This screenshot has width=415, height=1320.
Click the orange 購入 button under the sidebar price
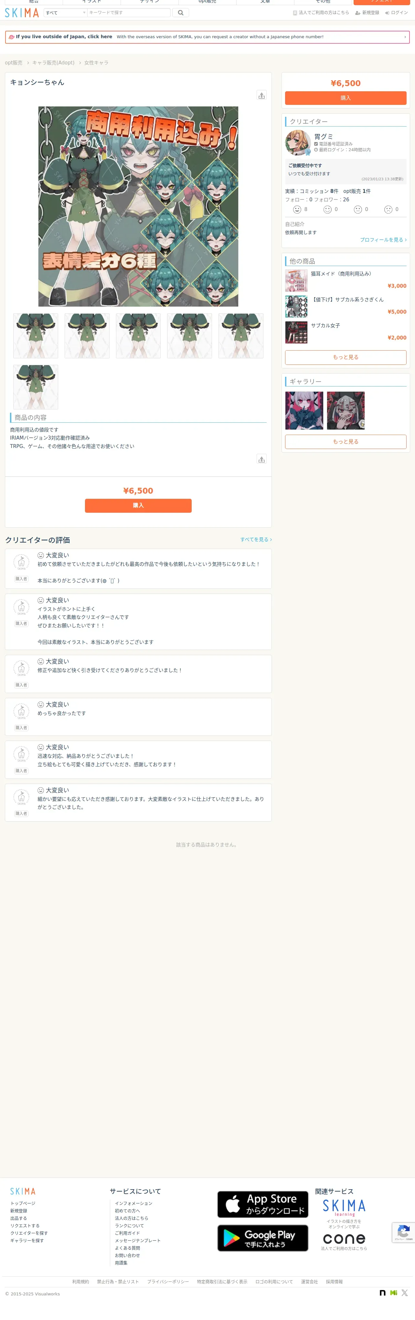(346, 98)
